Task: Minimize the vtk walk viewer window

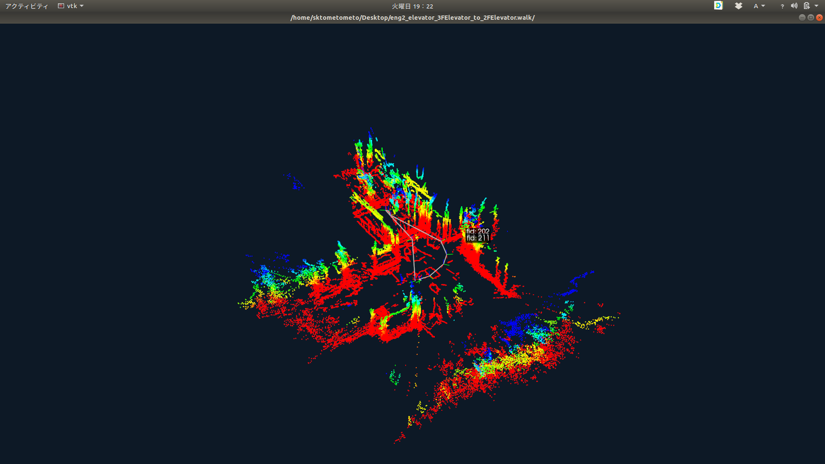Action: [x=802, y=18]
